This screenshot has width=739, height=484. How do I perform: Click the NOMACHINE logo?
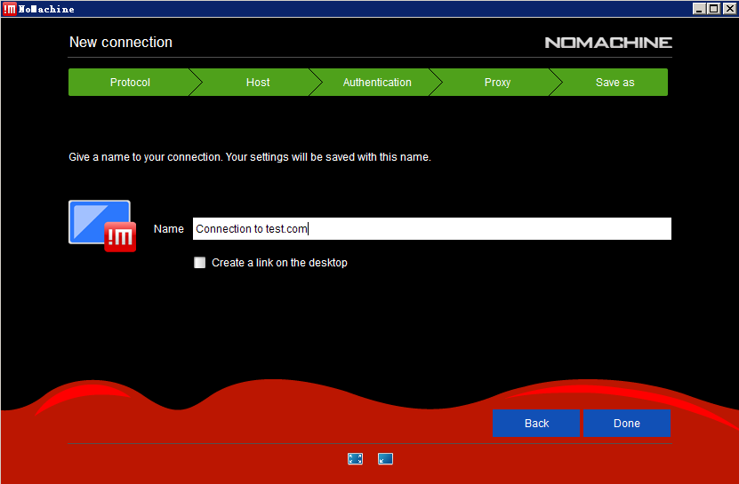point(608,43)
